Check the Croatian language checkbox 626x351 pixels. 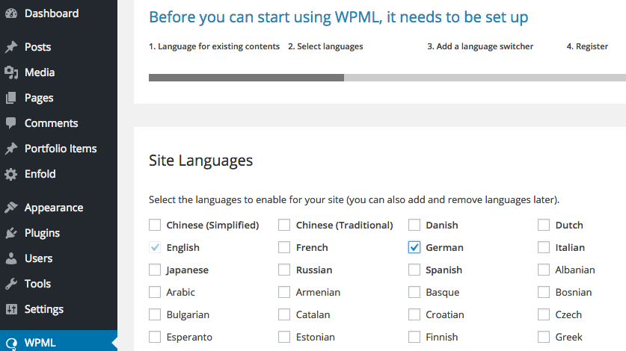click(414, 314)
